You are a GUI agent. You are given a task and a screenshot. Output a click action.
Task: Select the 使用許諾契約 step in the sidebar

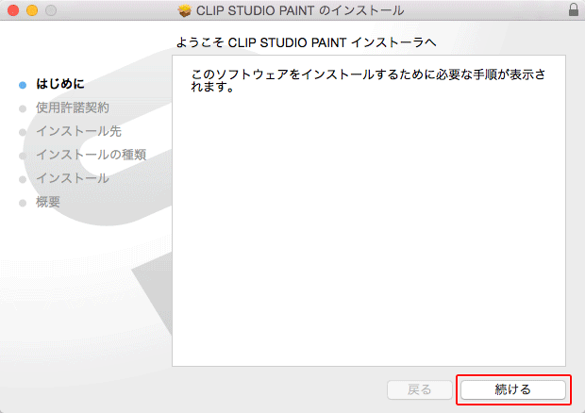(73, 107)
